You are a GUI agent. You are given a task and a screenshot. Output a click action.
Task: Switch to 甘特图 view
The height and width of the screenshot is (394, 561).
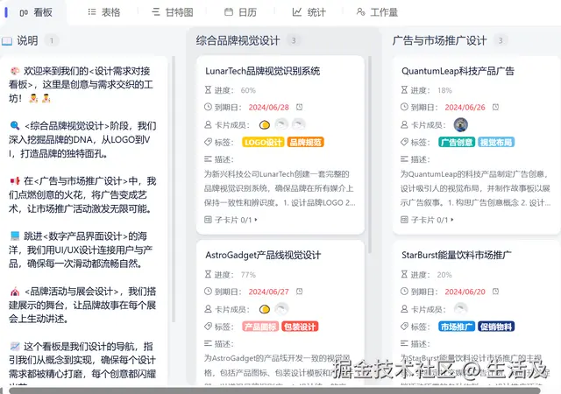pyautogui.click(x=172, y=12)
